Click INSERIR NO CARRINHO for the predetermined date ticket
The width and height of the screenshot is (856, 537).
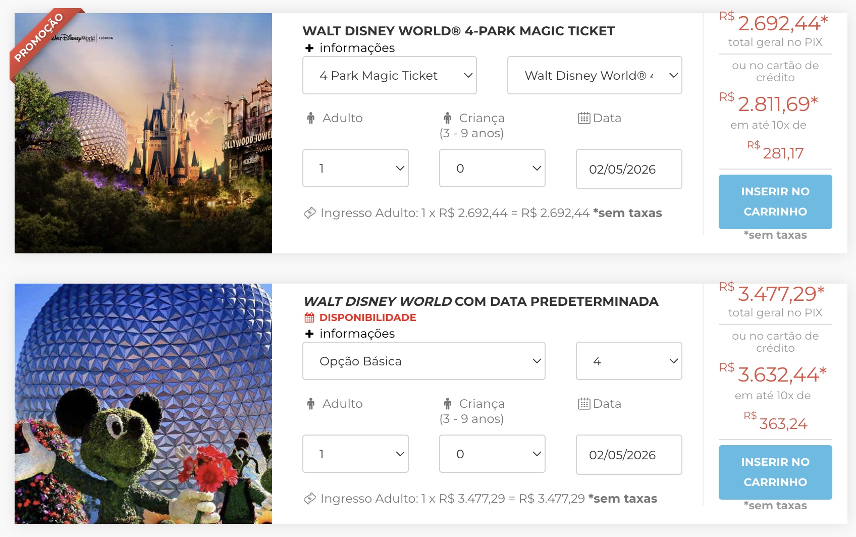(775, 472)
